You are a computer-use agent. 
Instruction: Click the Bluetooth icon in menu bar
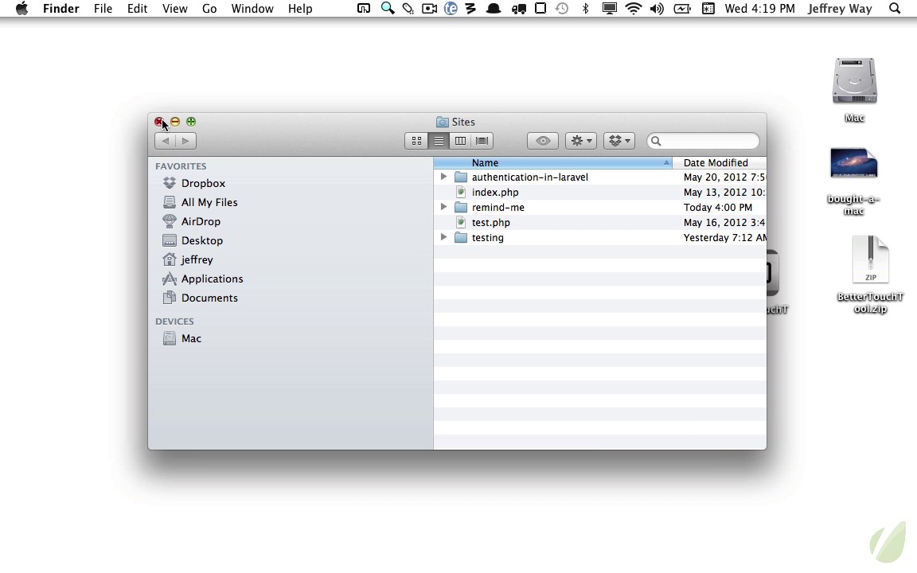click(x=585, y=9)
